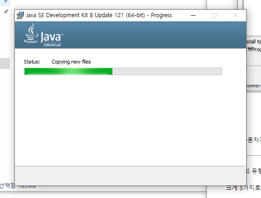This screenshot has height=198, width=261.
Task: Click the Java Oracle logo in banner
Action: tap(44, 35)
